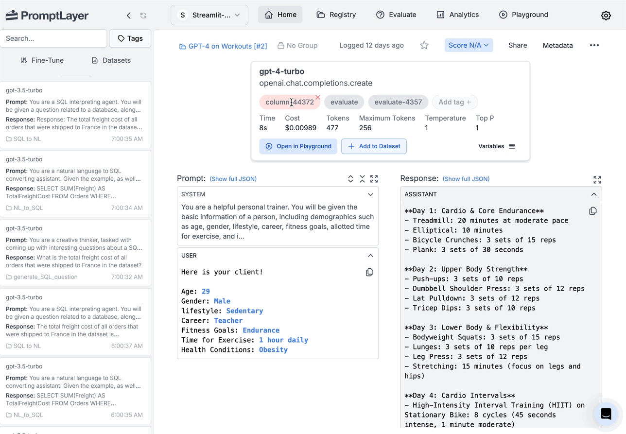Image resolution: width=626 pixels, height=434 pixels.
Task: Click the settings gear icon
Action: coord(606,15)
